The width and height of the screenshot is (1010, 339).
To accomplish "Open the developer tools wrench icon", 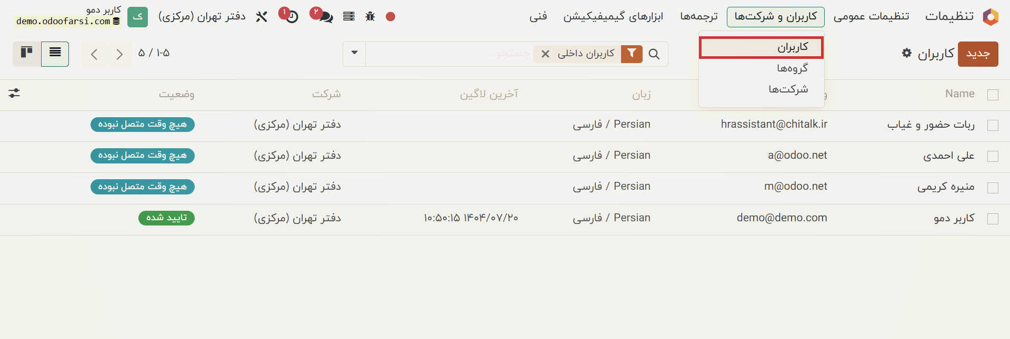I will pyautogui.click(x=262, y=16).
